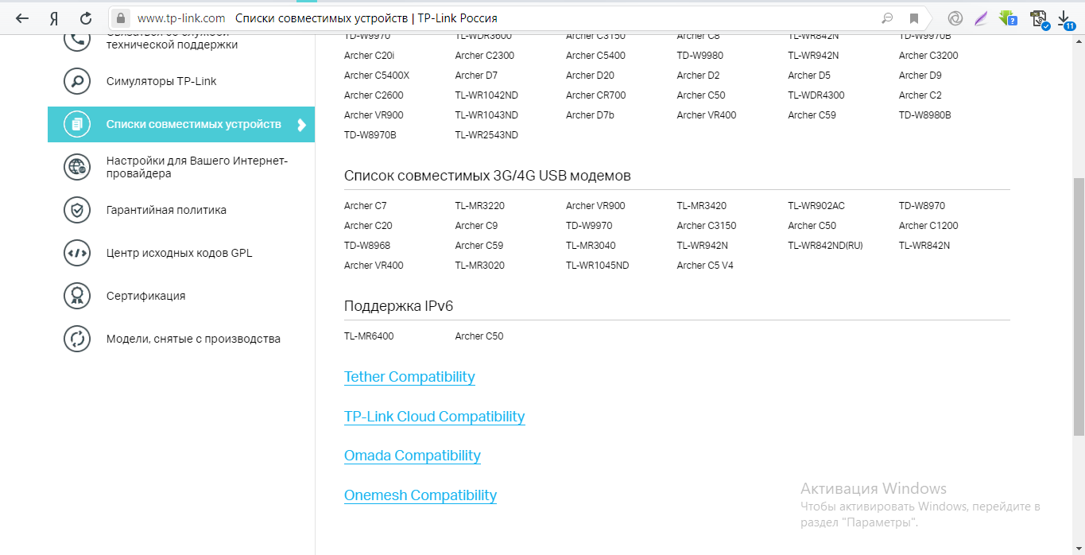
Task: Reload the page with the browser refresh icon
Action: [x=86, y=17]
